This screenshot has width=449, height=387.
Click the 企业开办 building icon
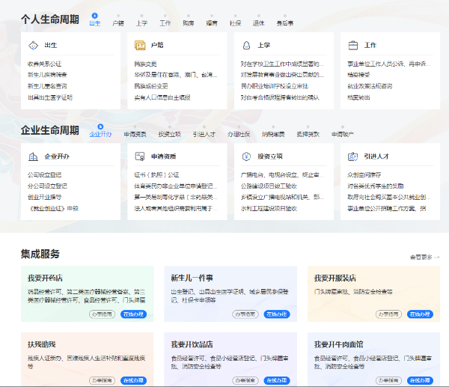(x=34, y=156)
